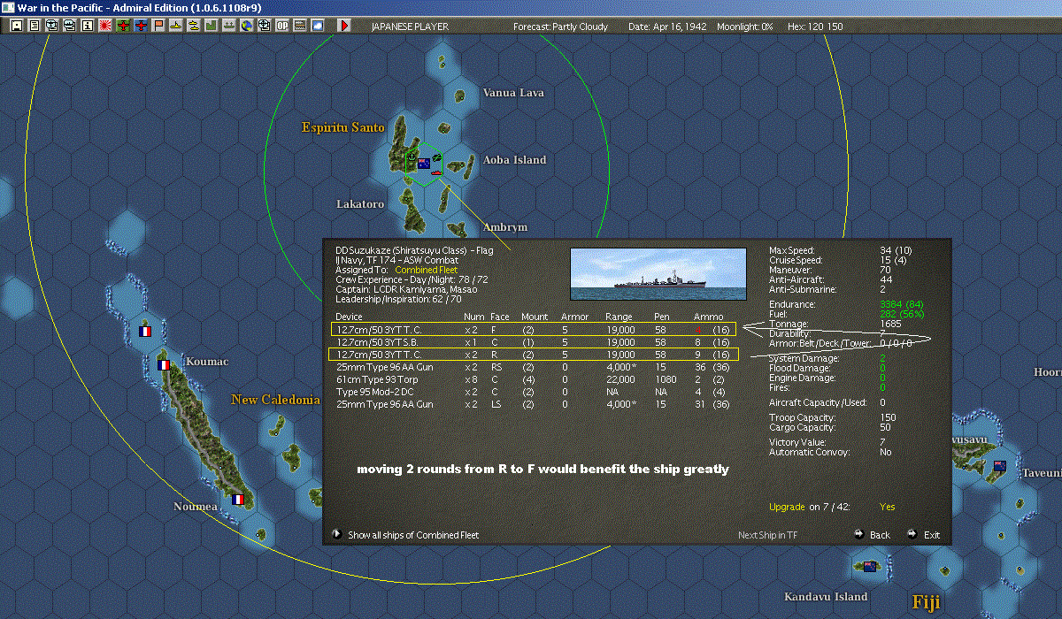
Task: Click the 'Captain: LCDR Kamiyama, Masao' line
Action: click(x=406, y=289)
